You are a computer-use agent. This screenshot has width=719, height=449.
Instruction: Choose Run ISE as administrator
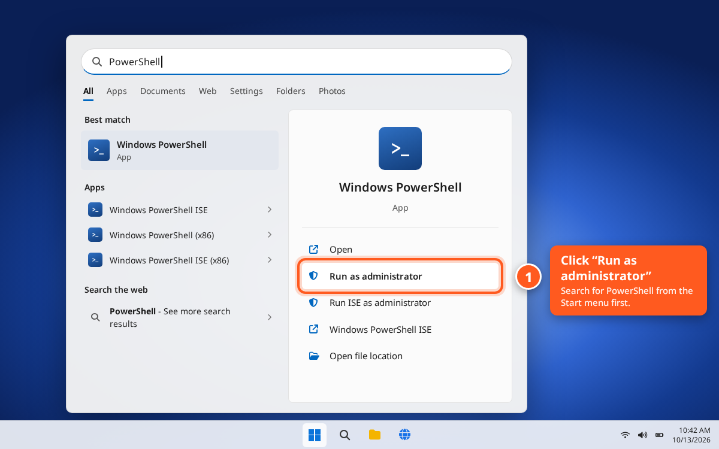pos(400,302)
